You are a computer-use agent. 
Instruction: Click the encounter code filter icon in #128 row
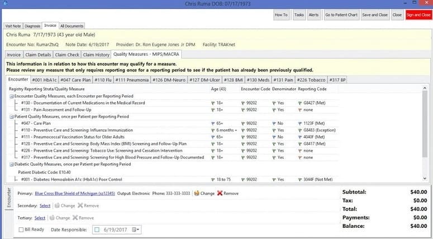243,144
